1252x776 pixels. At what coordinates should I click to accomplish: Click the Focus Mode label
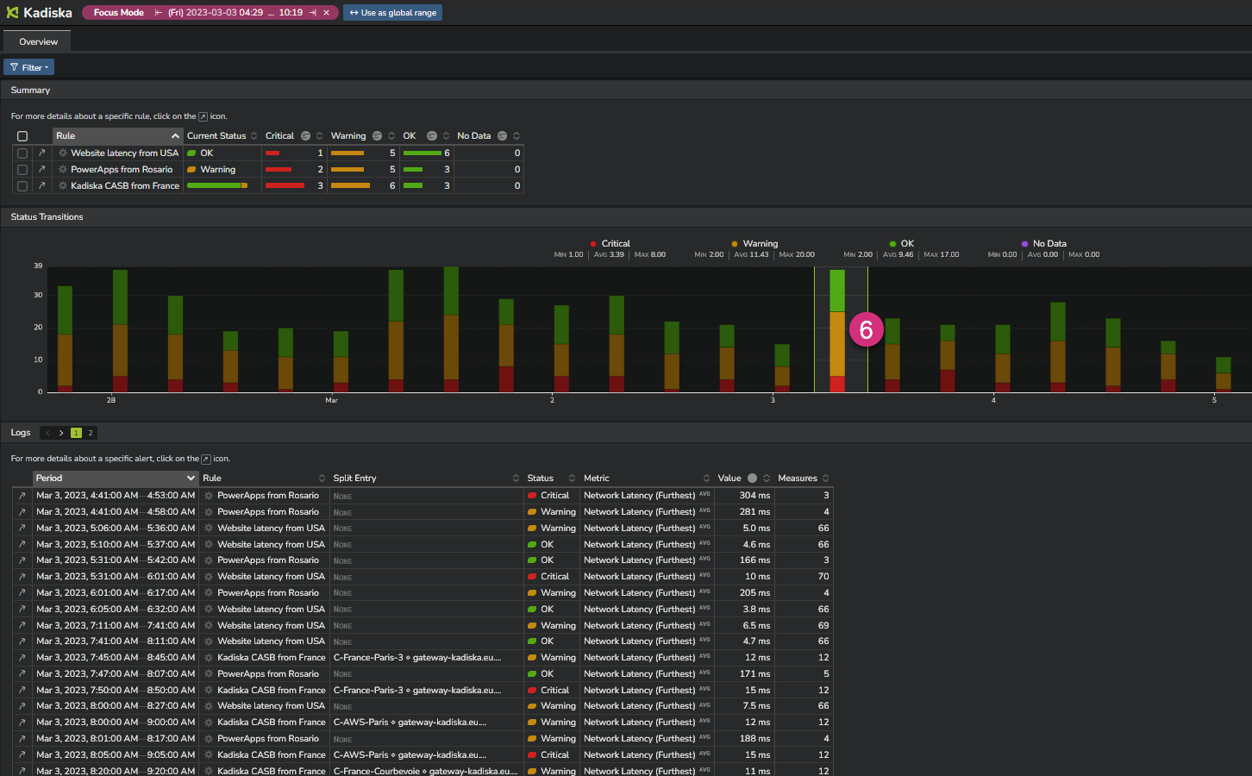coord(119,13)
